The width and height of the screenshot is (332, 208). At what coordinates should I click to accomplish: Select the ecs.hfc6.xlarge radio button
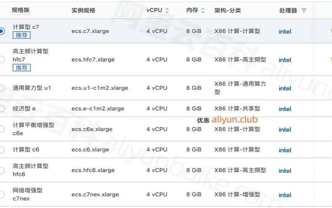click(x=2, y=170)
